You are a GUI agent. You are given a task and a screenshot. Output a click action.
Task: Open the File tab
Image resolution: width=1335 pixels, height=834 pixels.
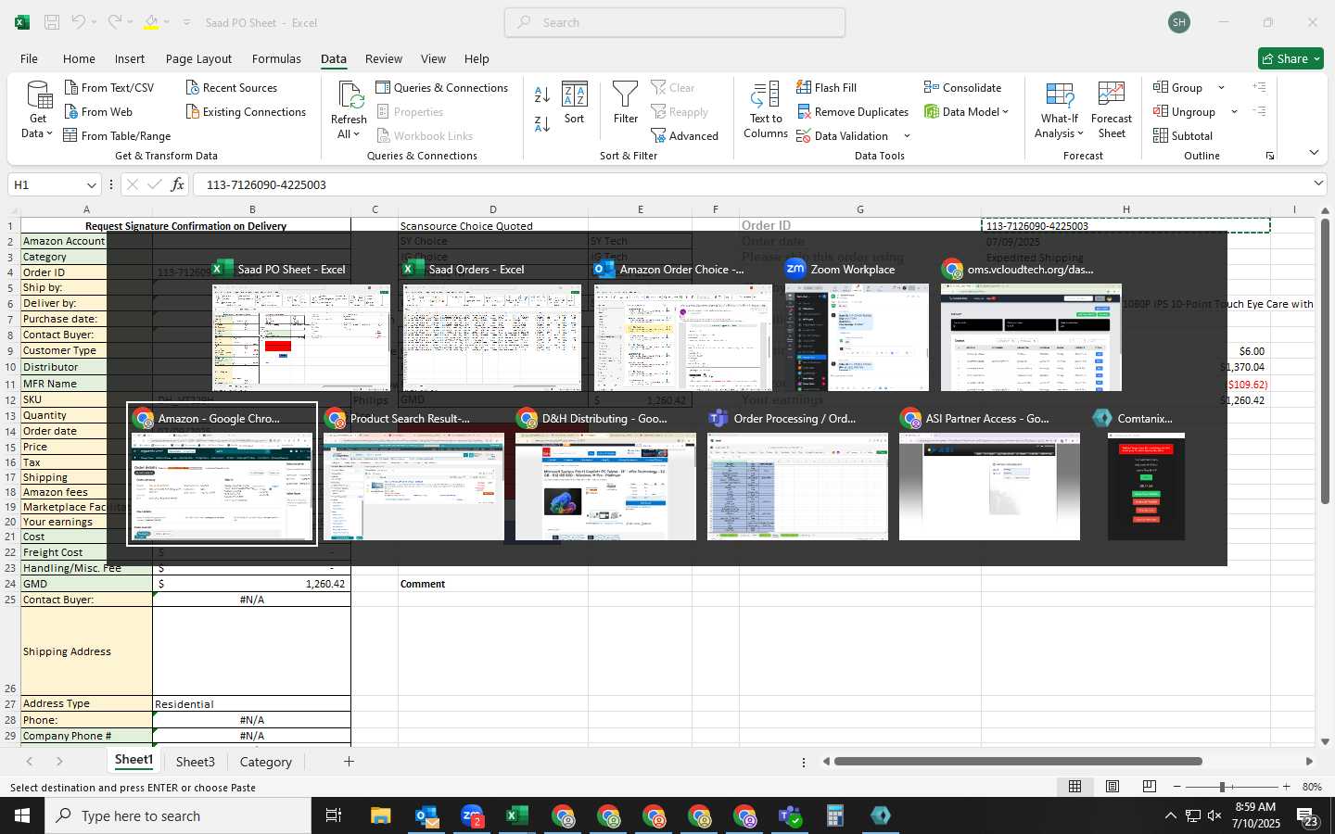pos(29,58)
